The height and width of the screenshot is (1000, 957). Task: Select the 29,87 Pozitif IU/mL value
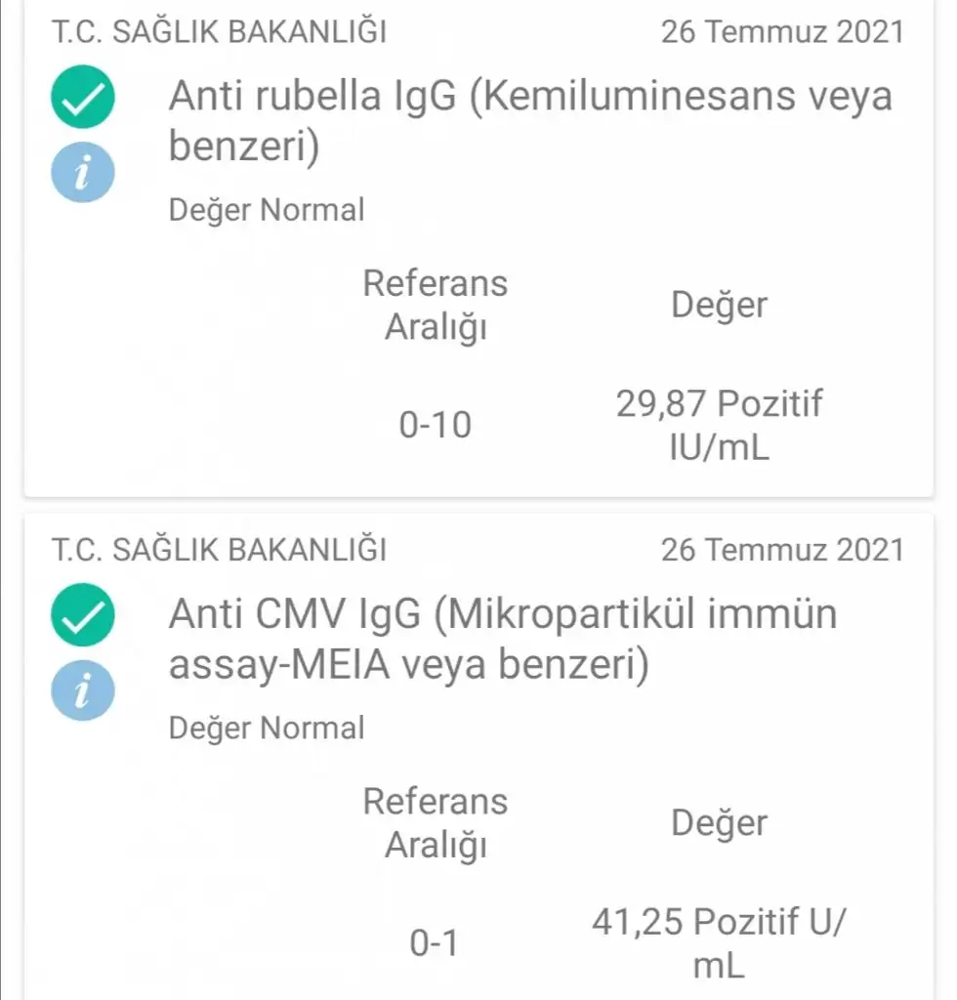(720, 426)
